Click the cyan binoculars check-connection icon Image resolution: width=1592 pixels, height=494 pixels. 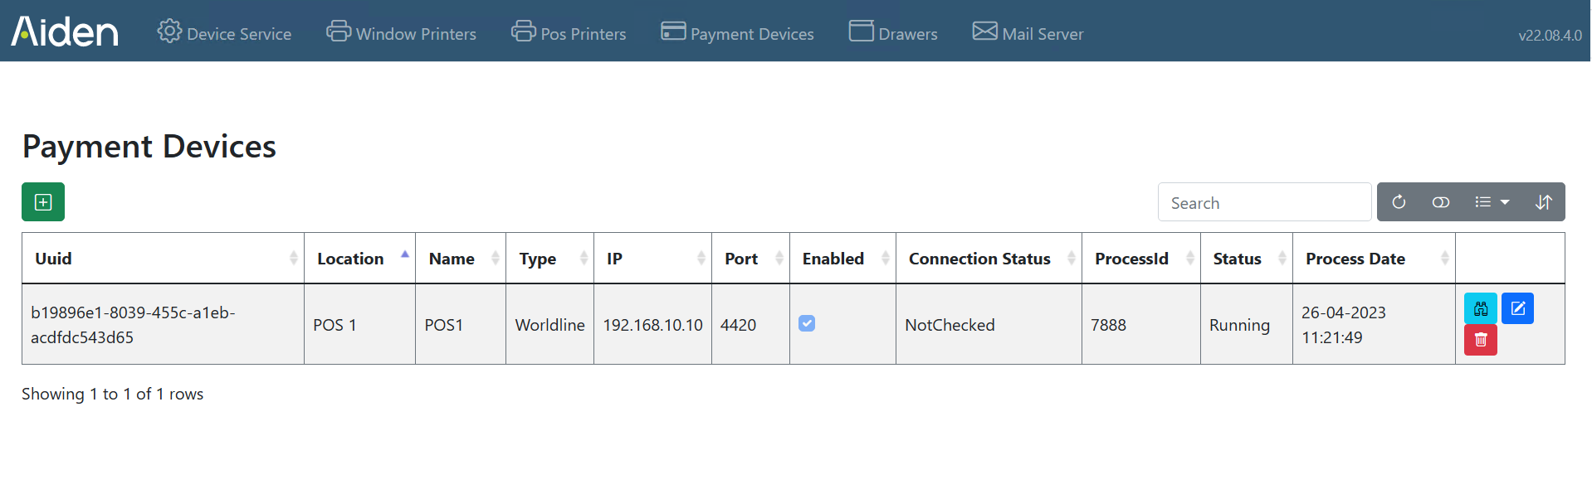(1481, 308)
